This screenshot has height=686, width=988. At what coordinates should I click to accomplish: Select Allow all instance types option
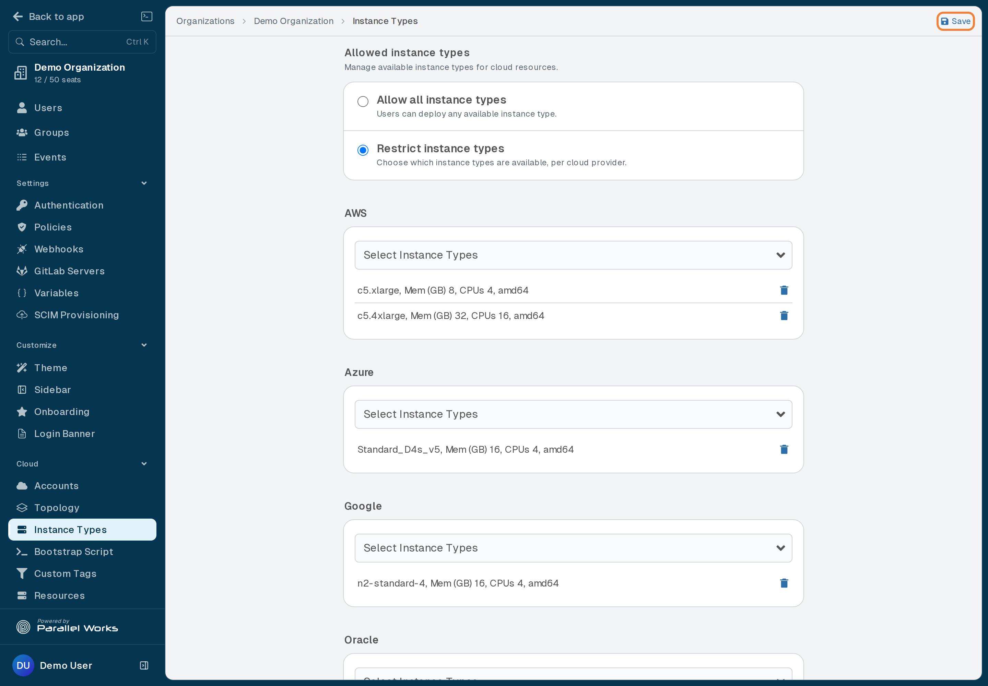tap(363, 102)
